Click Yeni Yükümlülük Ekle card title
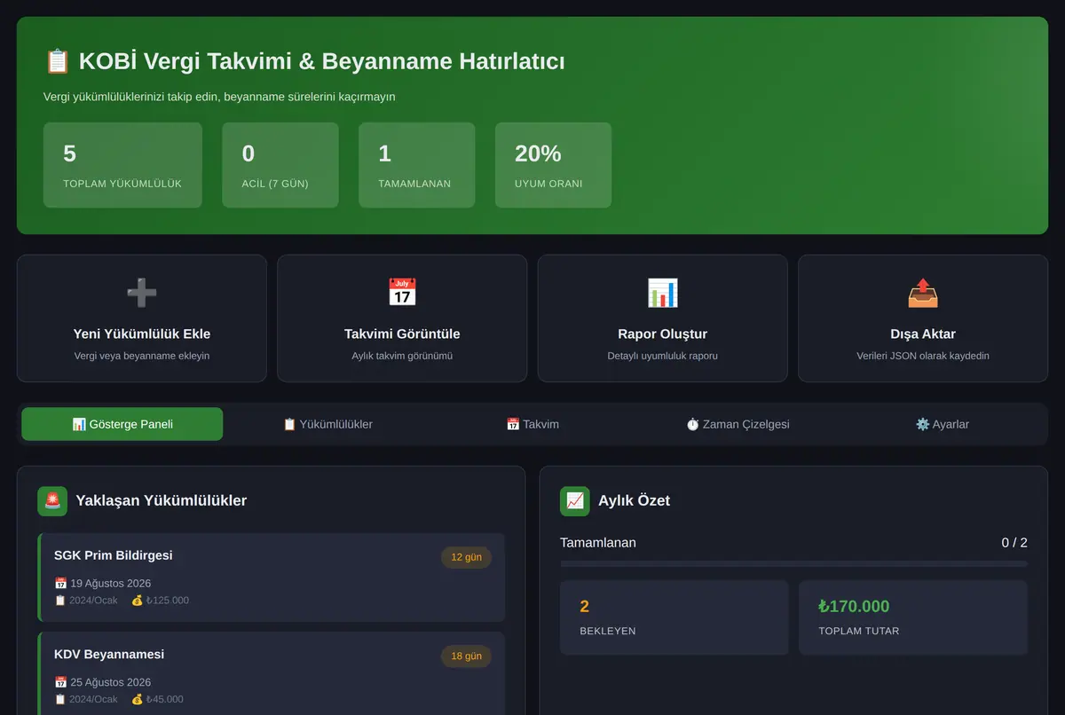The height and width of the screenshot is (715, 1065). (x=142, y=334)
